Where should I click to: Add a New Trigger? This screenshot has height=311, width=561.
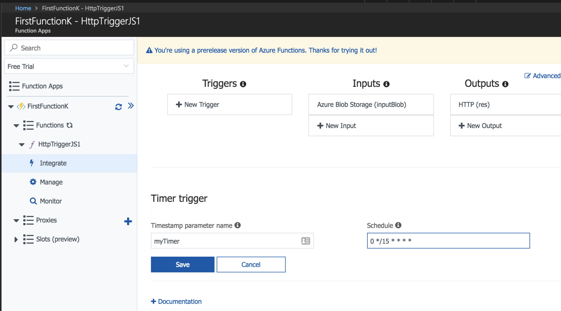(229, 104)
